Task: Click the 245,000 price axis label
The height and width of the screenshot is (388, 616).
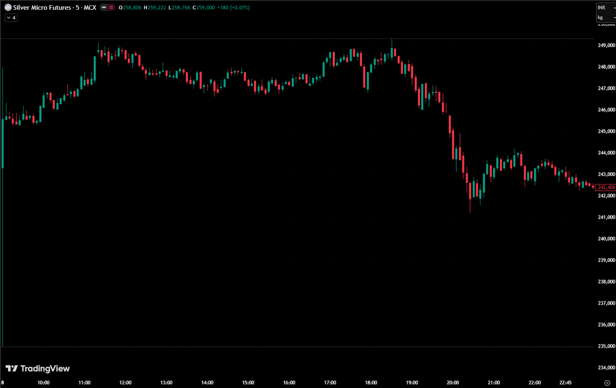Action: tap(606, 131)
